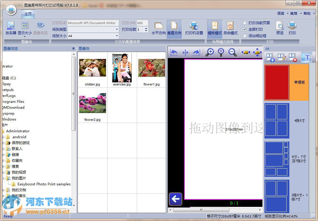
Task: Edit the selected template layout
Action: [x=281, y=57]
